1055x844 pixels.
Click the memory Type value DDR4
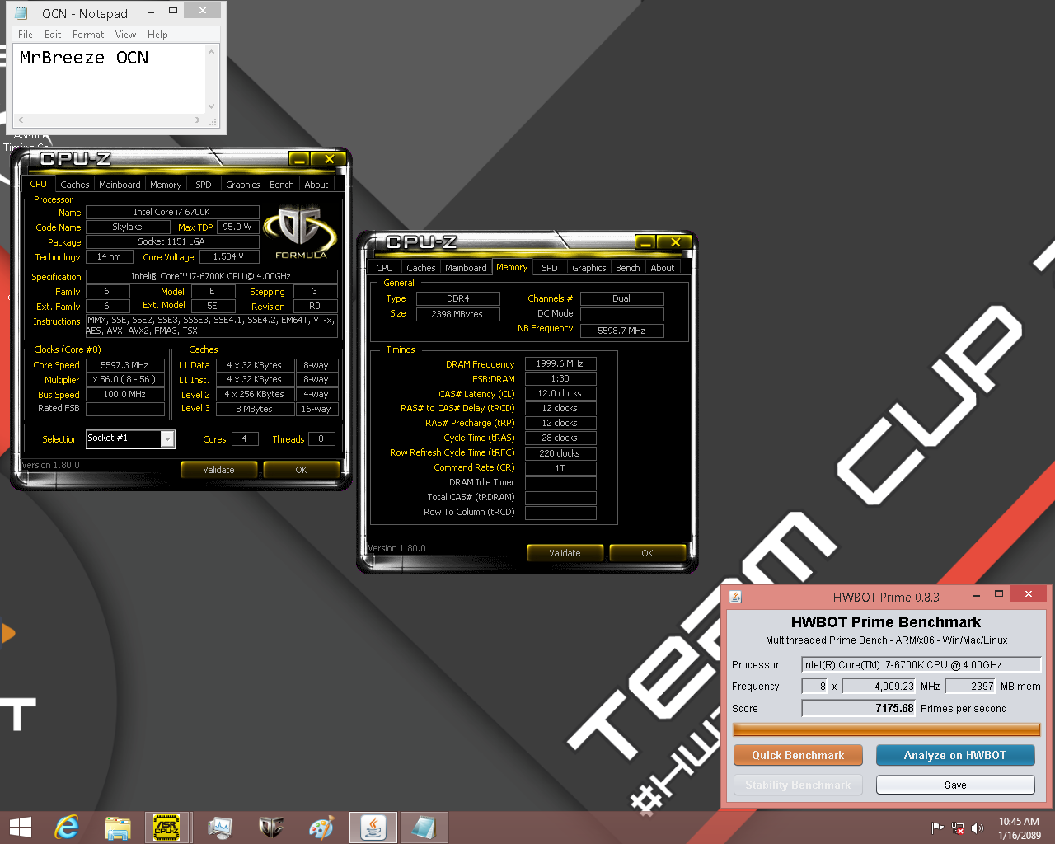[x=457, y=298]
